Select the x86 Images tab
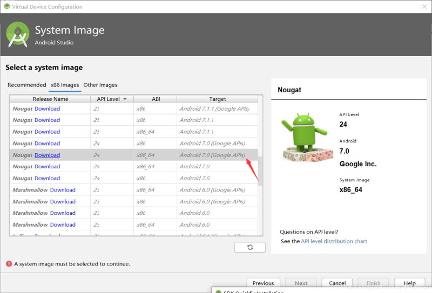 coord(65,85)
